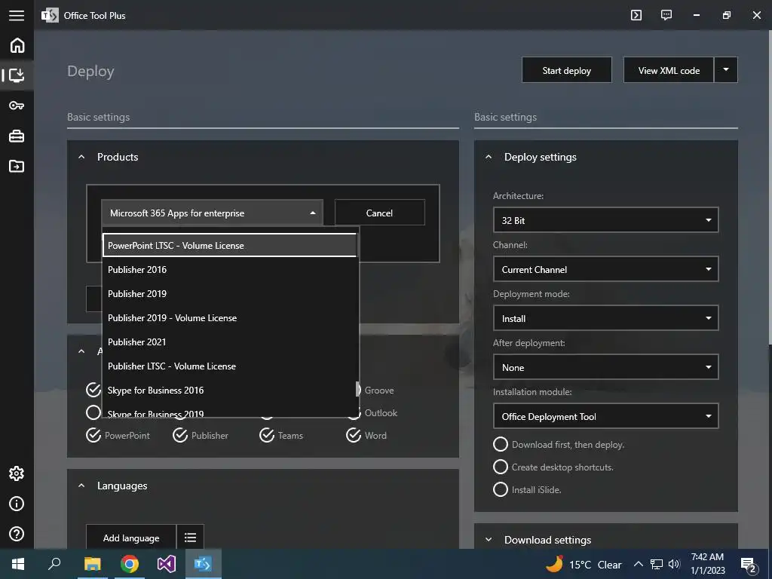This screenshot has width=772, height=579.
Task: Open network status tray icon
Action: click(657, 564)
